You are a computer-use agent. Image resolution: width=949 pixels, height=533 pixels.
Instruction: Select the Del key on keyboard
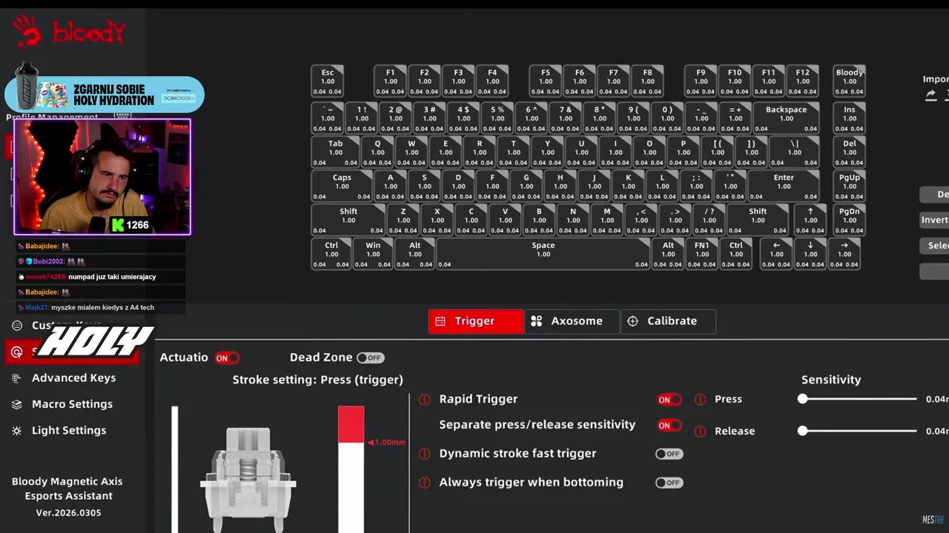[x=849, y=152]
